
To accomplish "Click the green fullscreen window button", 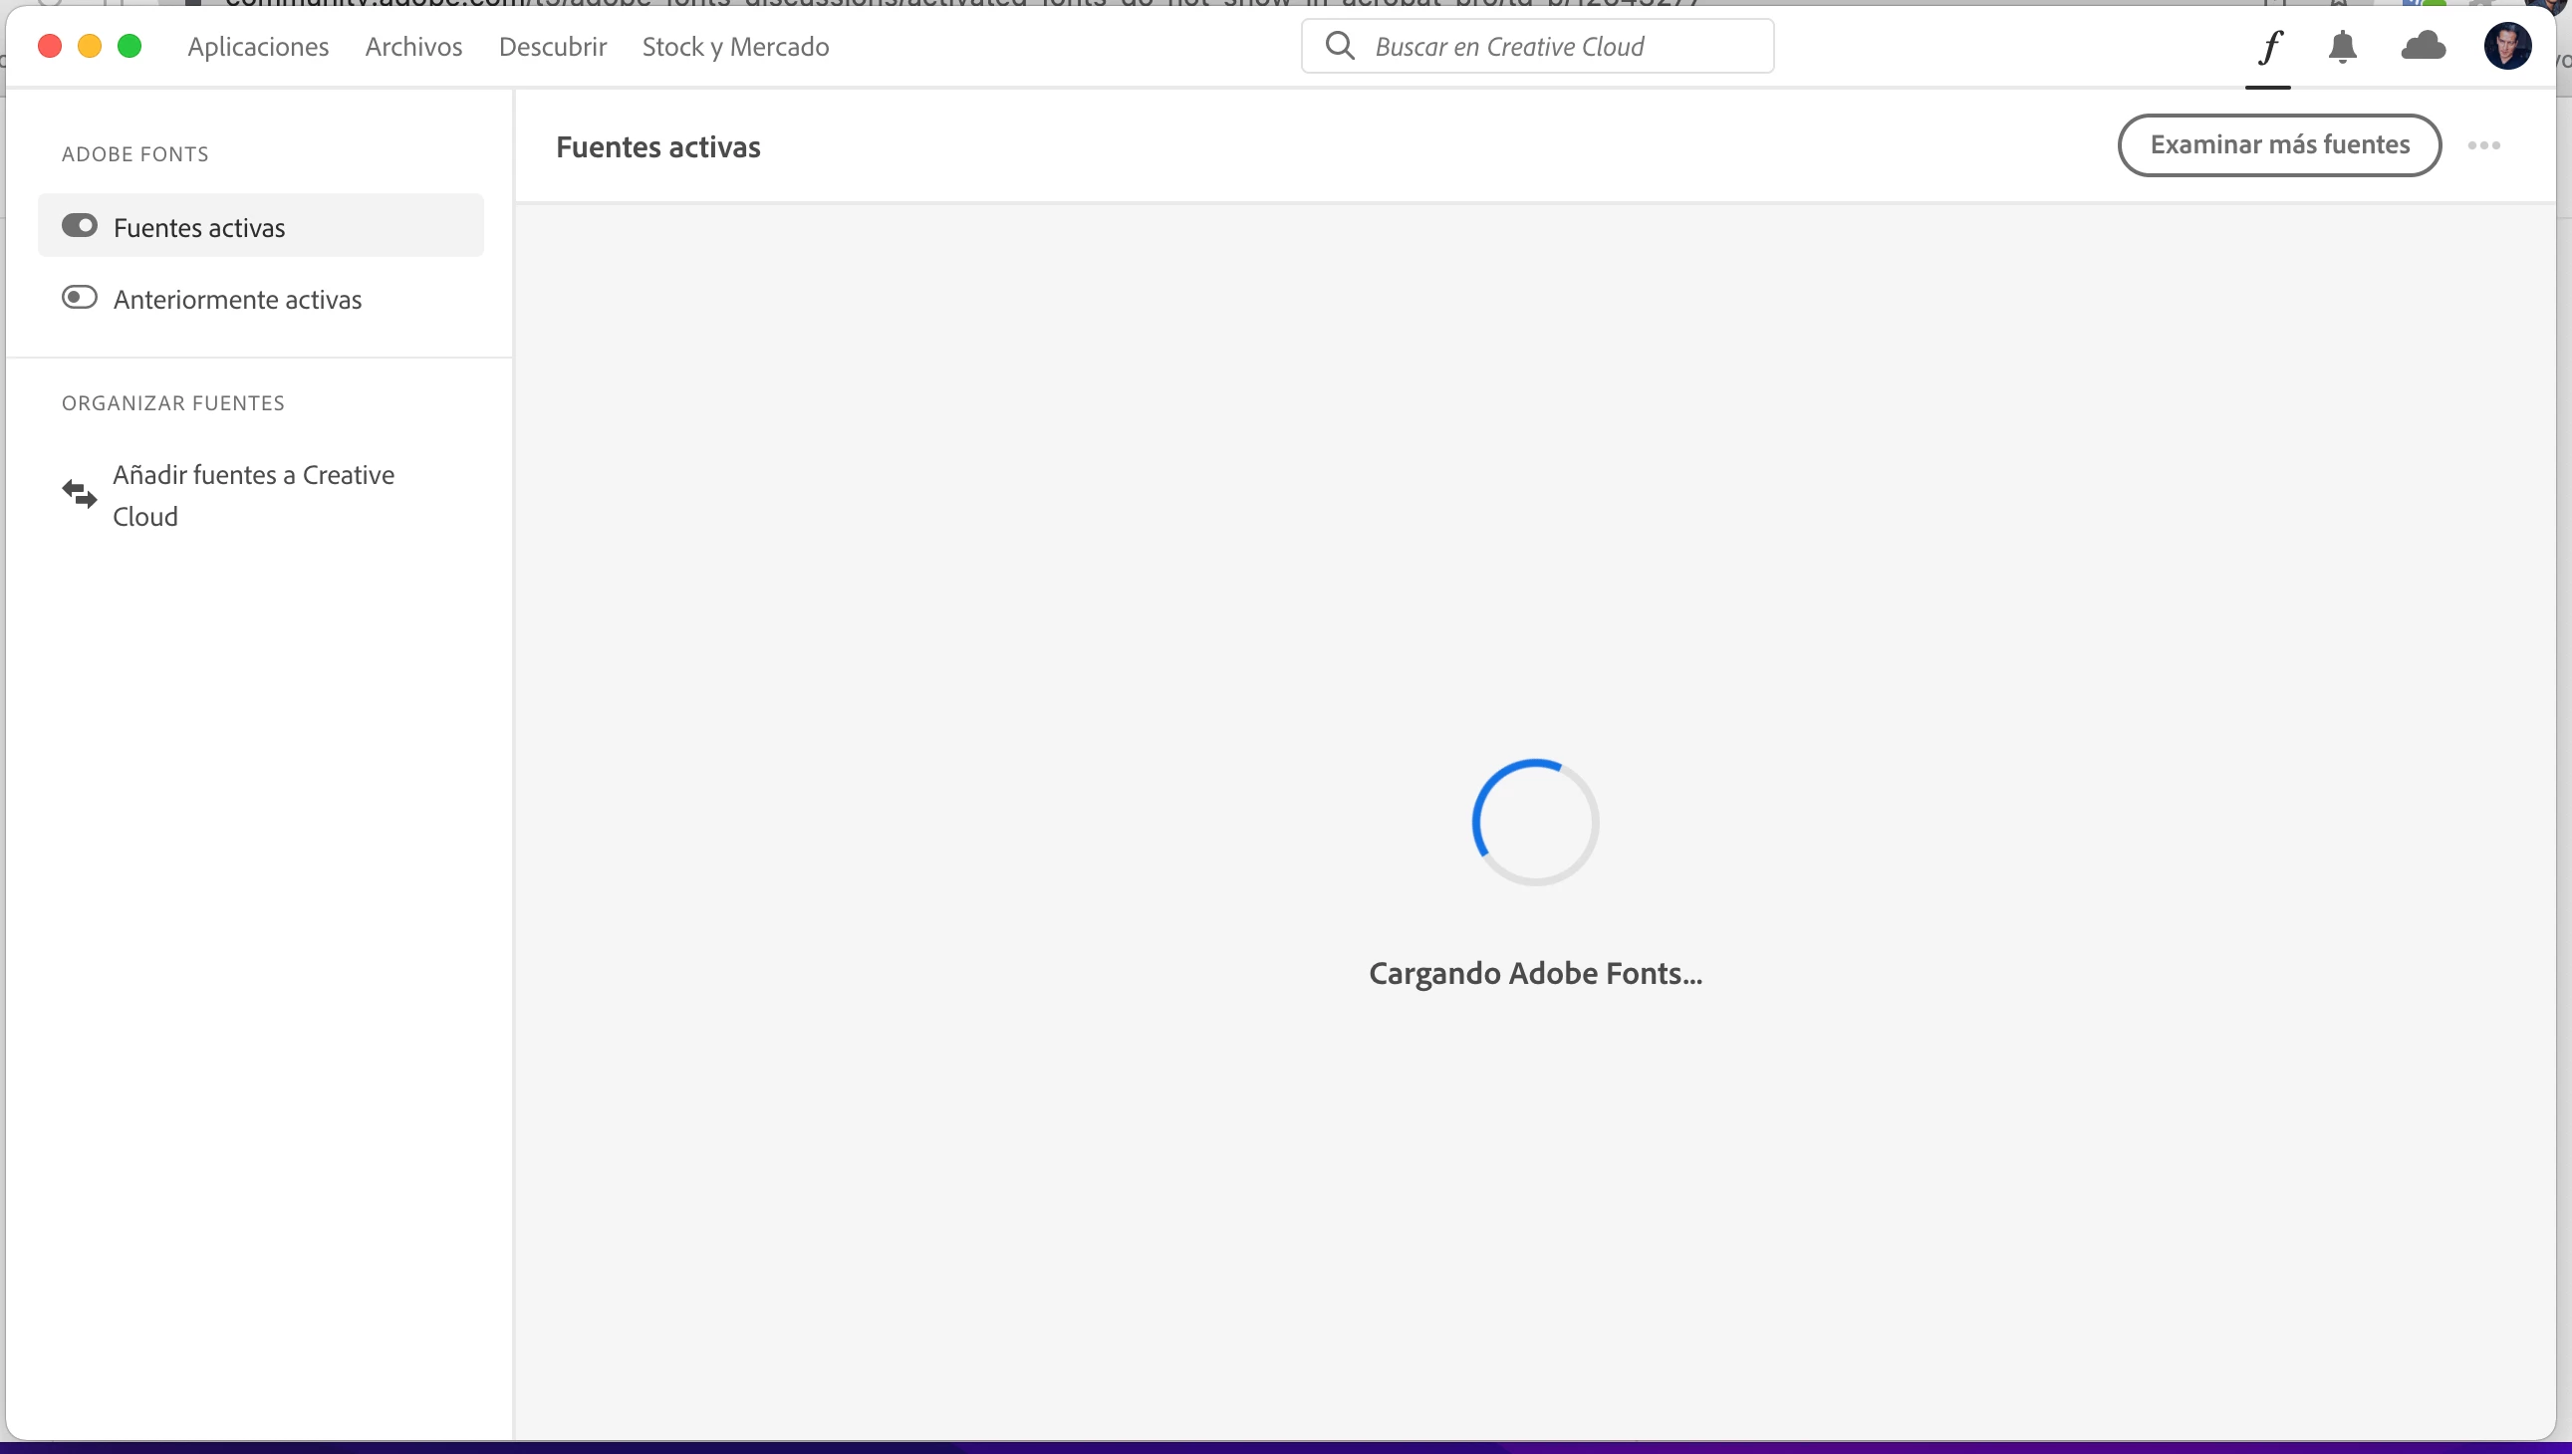I will [129, 46].
